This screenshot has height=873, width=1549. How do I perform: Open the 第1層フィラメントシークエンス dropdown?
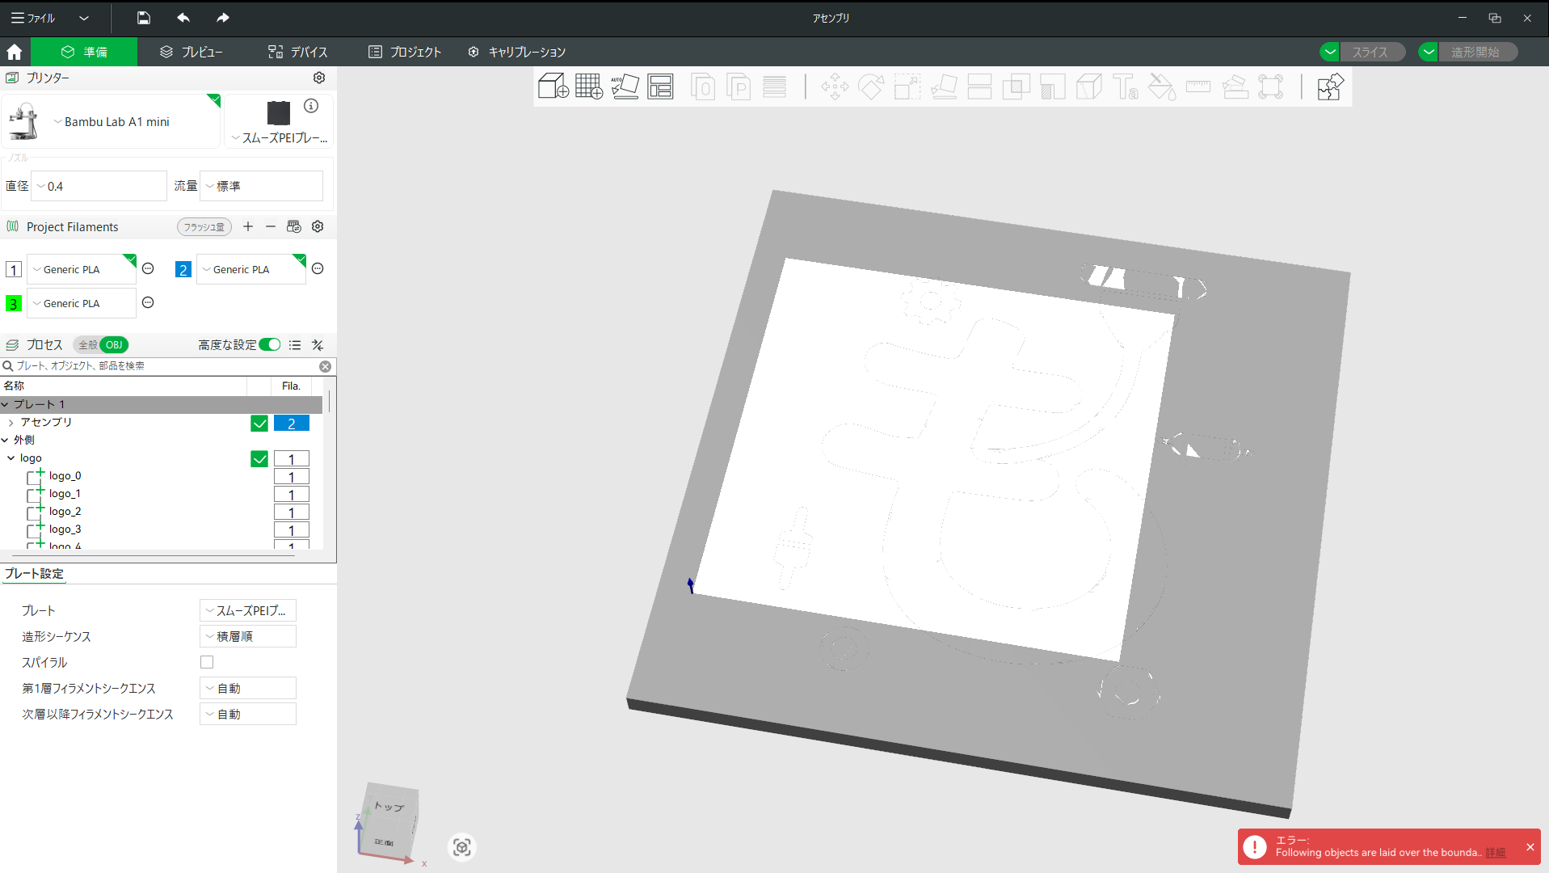coord(248,688)
